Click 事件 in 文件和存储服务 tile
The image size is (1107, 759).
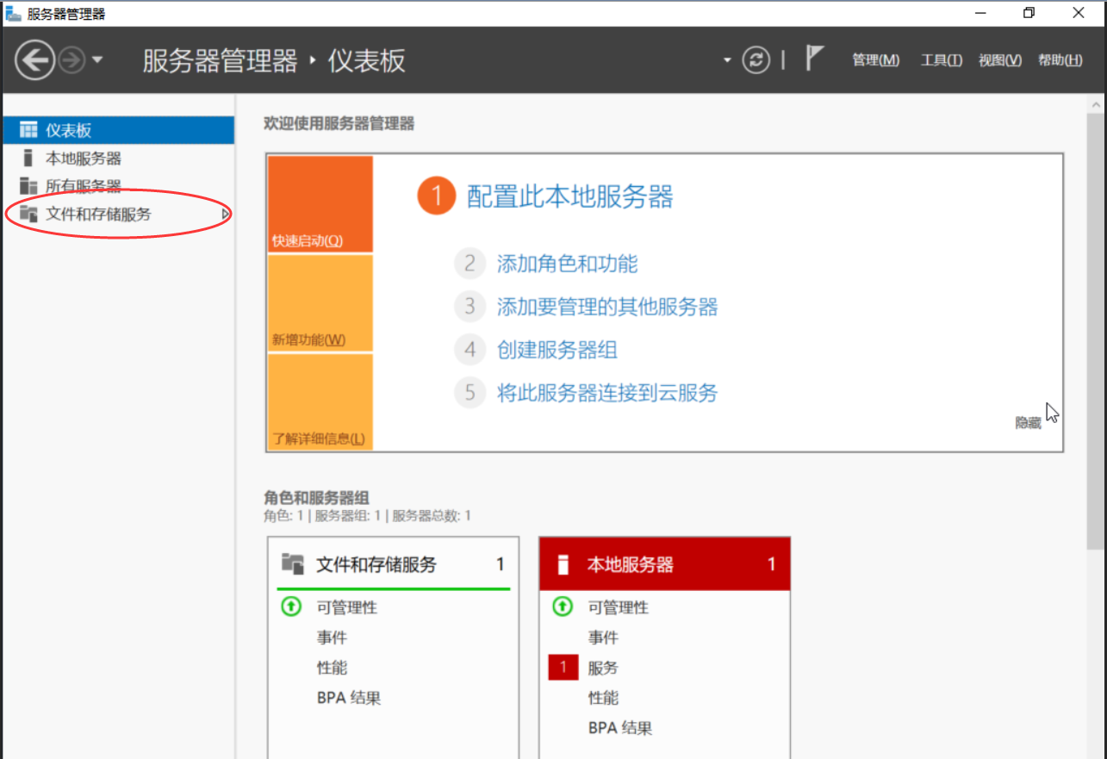click(x=332, y=638)
